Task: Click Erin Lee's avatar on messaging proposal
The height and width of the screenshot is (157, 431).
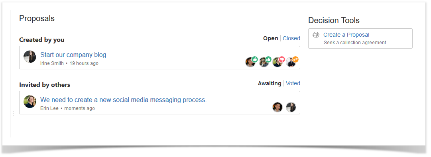Action: (30, 102)
